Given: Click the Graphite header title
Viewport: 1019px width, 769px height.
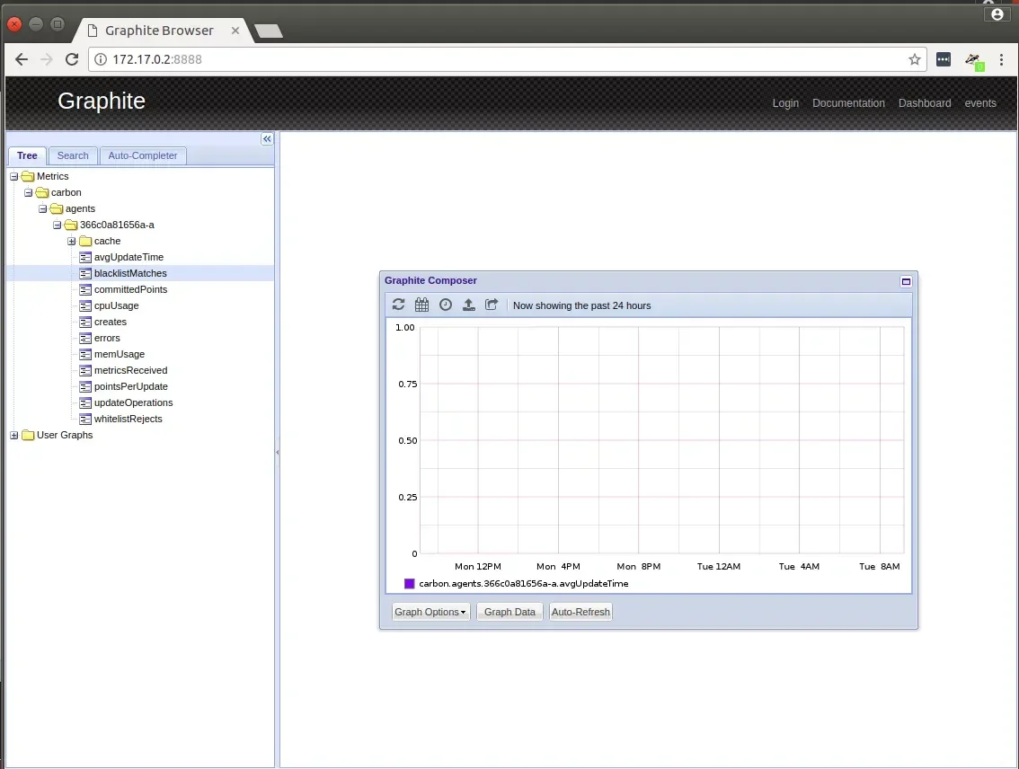Looking at the screenshot, I should click(102, 102).
